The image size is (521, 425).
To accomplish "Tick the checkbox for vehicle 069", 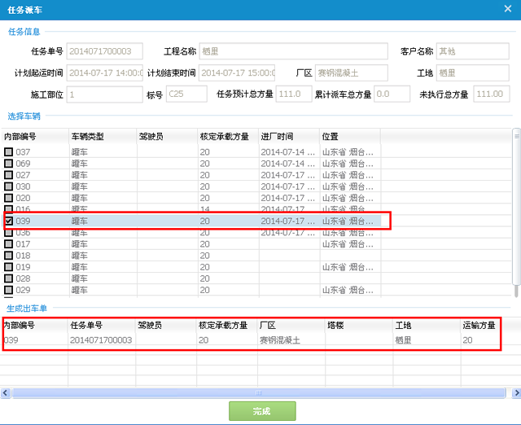I will [8, 164].
